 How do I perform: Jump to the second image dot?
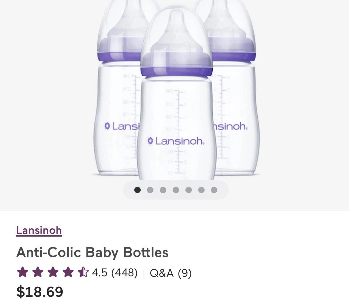tap(150, 190)
